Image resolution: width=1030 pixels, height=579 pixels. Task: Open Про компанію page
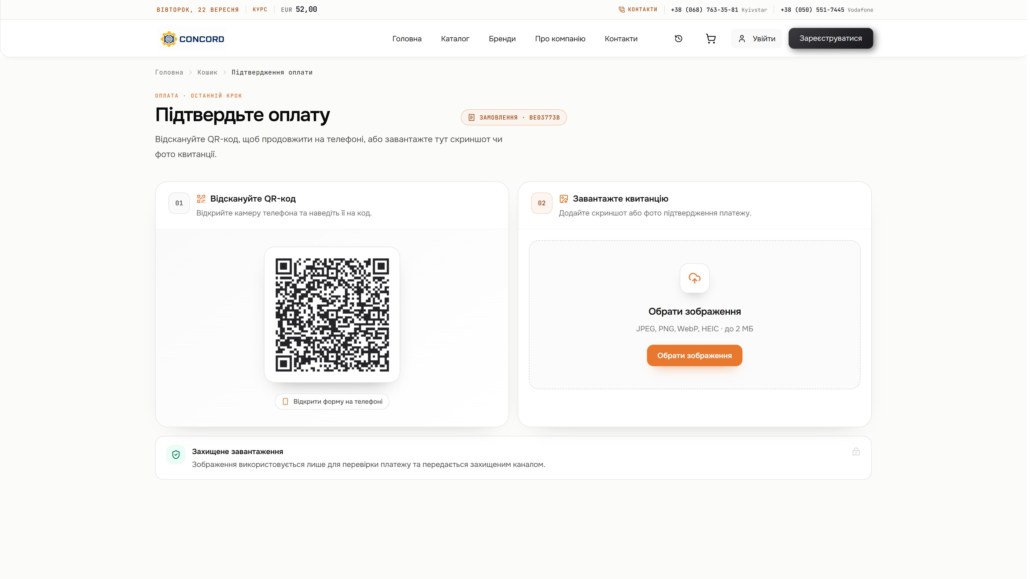click(560, 39)
